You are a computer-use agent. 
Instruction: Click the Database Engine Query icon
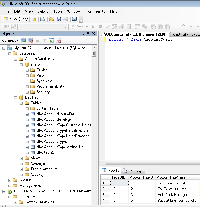(x=34, y=19)
